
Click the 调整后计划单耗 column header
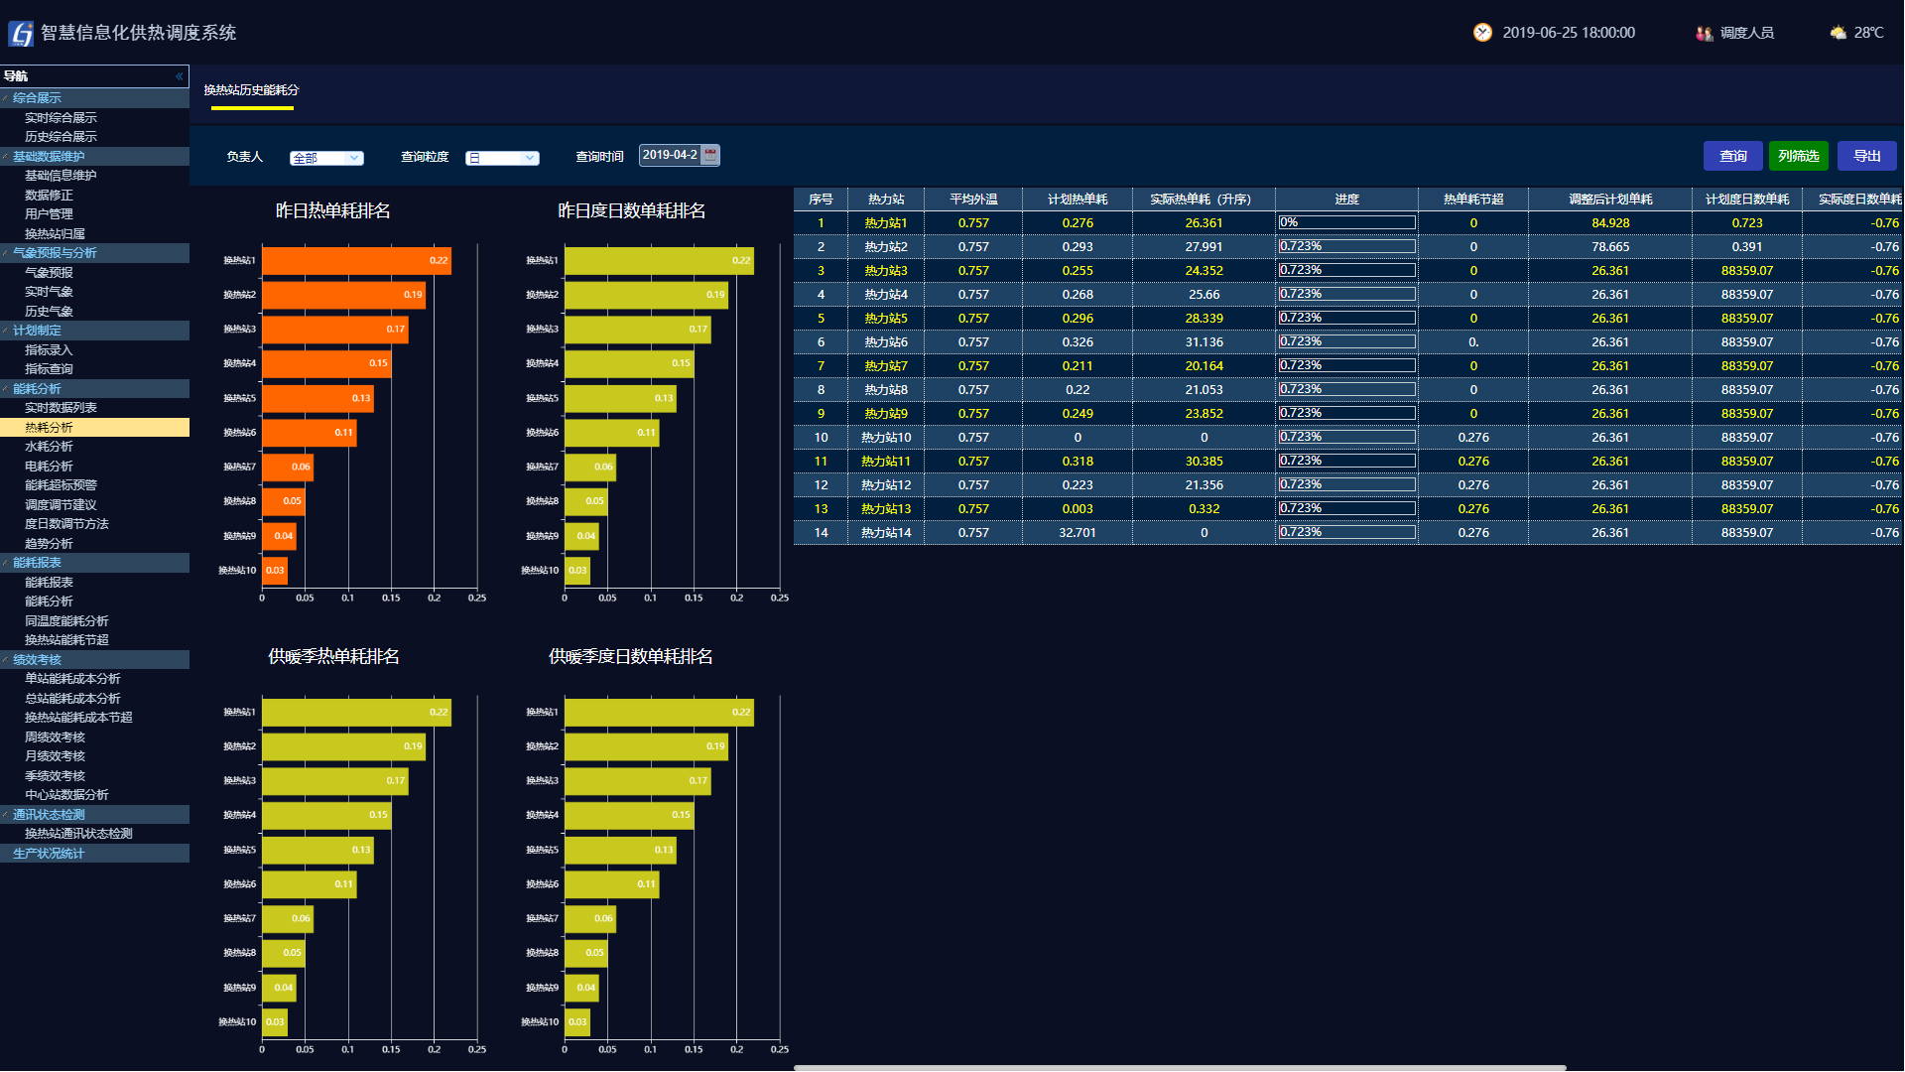[x=1610, y=200]
